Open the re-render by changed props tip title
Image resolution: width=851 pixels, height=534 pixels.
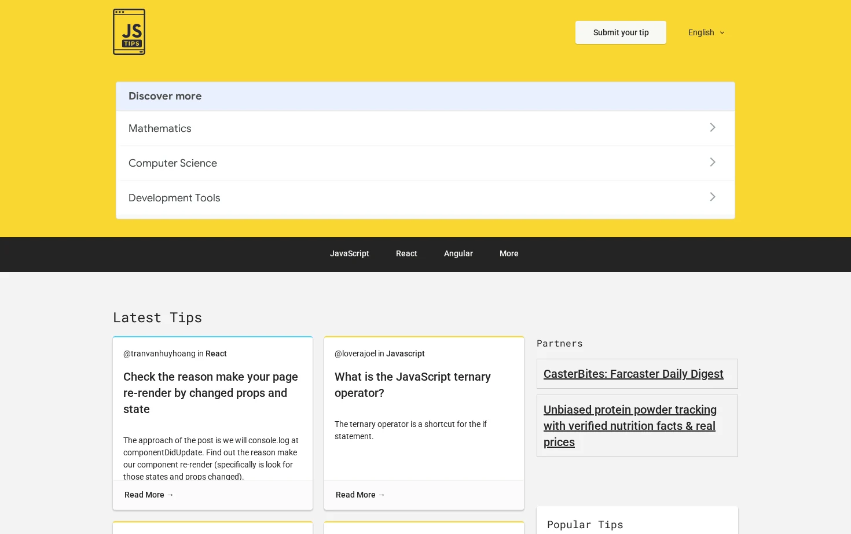pyautogui.click(x=211, y=393)
